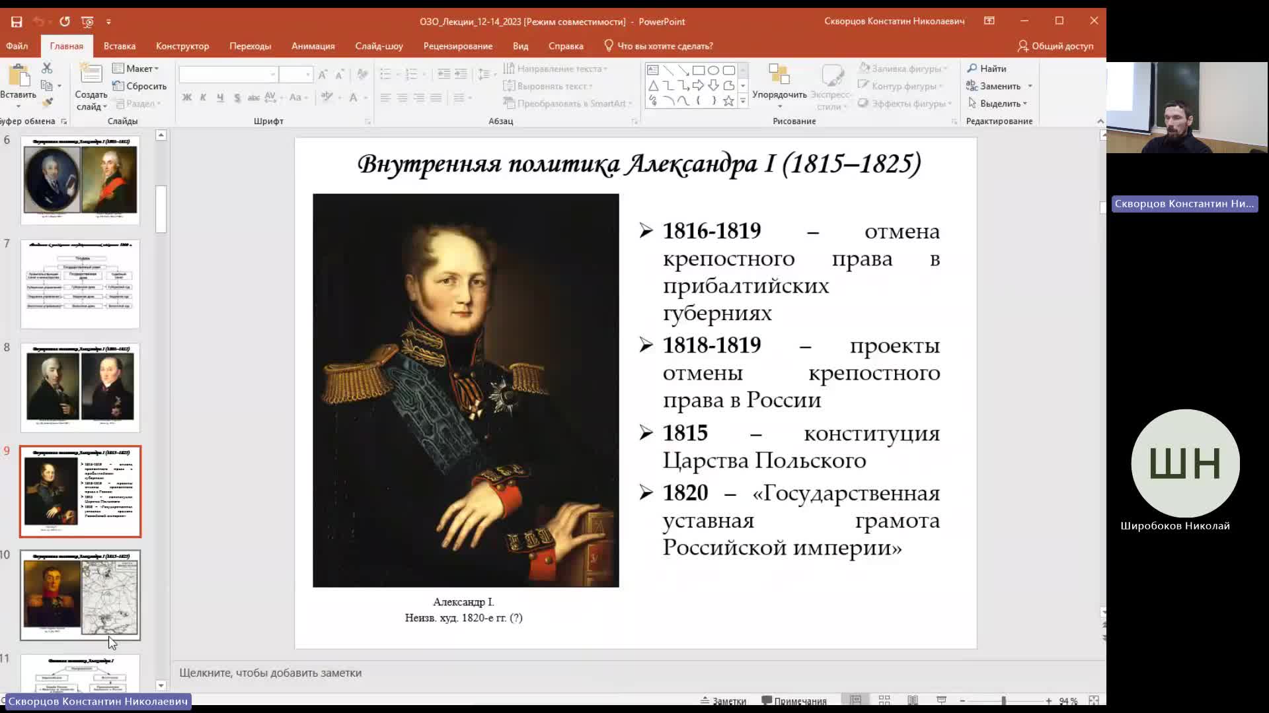
Task: Click the Paste (Вставить) clipboard icon
Action: pyautogui.click(x=19, y=75)
